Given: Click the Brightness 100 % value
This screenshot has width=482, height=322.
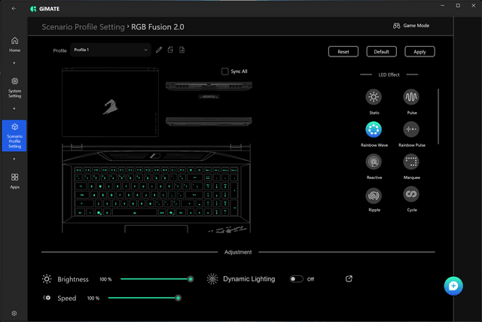Looking at the screenshot, I should (105, 279).
